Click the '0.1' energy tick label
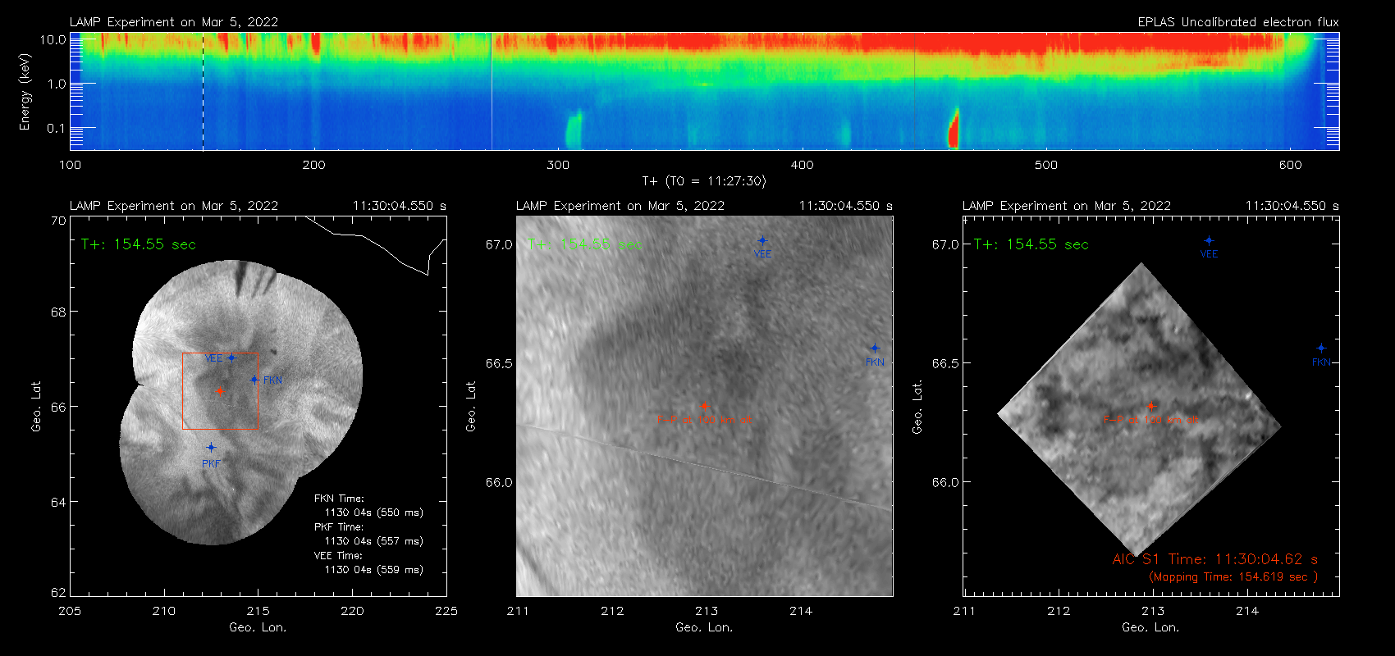The width and height of the screenshot is (1395, 656). click(x=57, y=128)
